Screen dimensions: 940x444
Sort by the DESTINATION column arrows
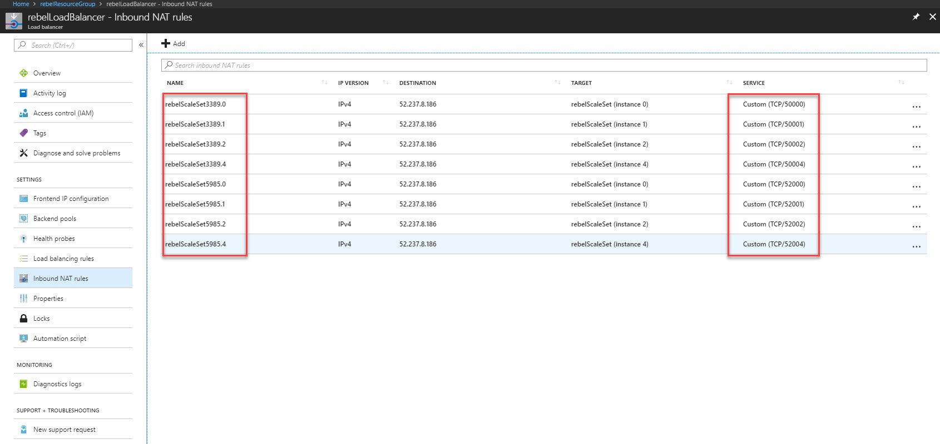click(557, 82)
